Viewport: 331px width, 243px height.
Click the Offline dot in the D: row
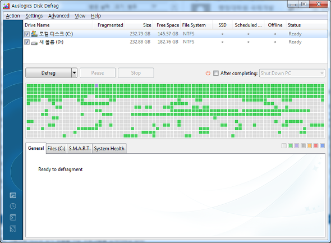coord(275,42)
